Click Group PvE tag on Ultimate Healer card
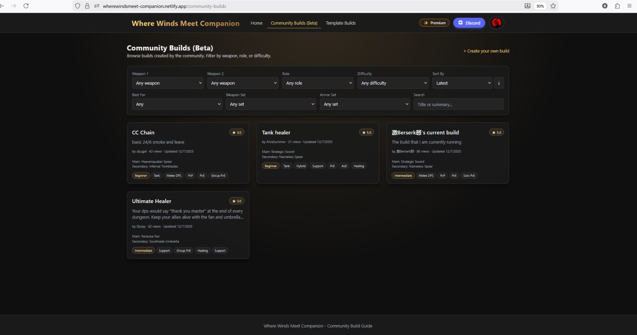The width and height of the screenshot is (637, 335). pos(184,251)
